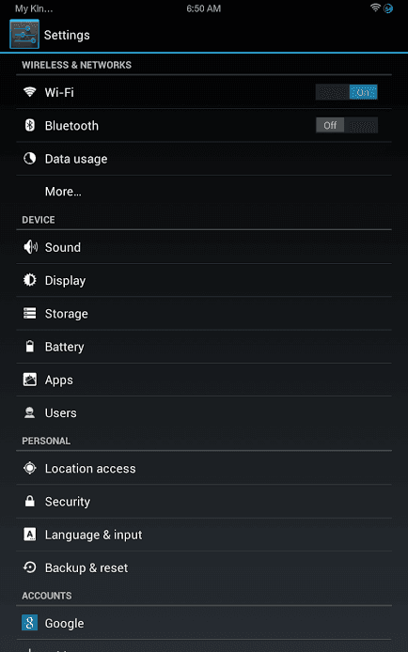Screen dimensions: 408x652
Task: Tap the Storage bars icon
Action: click(29, 313)
